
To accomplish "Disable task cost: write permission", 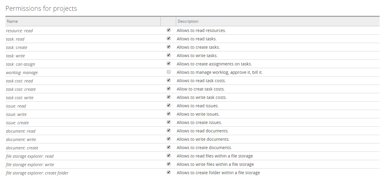I will point(169,97).
